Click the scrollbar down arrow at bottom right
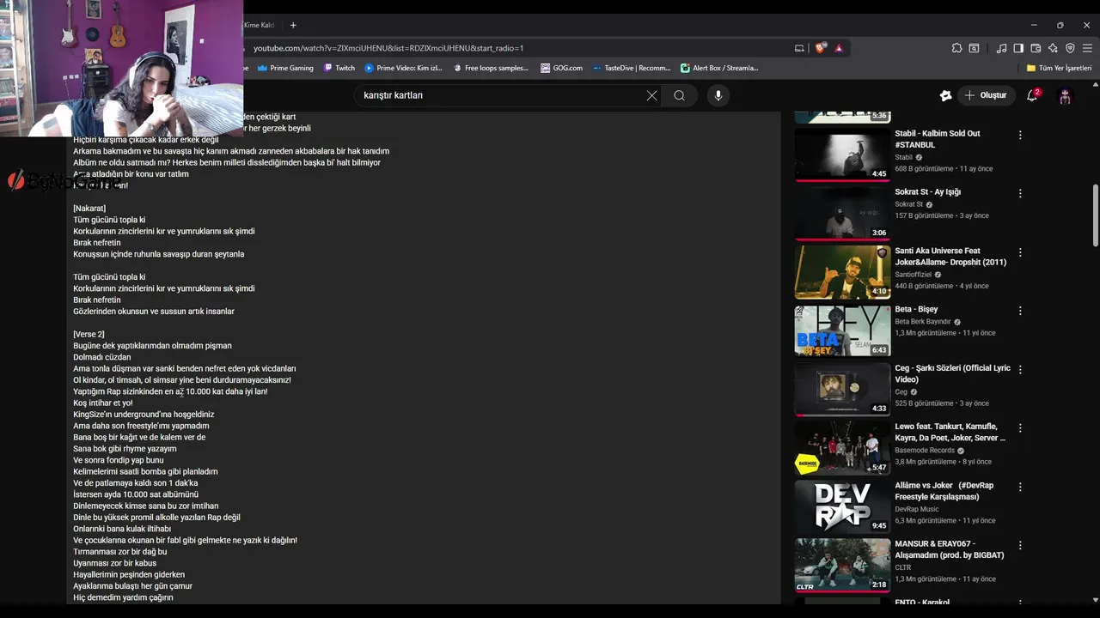This screenshot has width=1100, height=618. (1095, 599)
